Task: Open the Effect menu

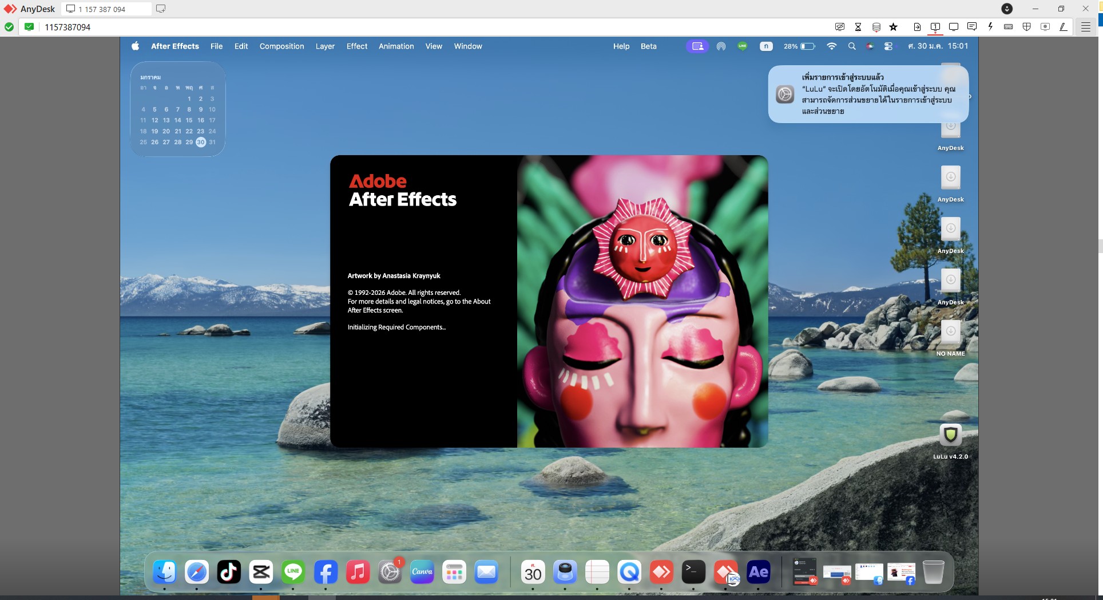Action: click(x=357, y=46)
